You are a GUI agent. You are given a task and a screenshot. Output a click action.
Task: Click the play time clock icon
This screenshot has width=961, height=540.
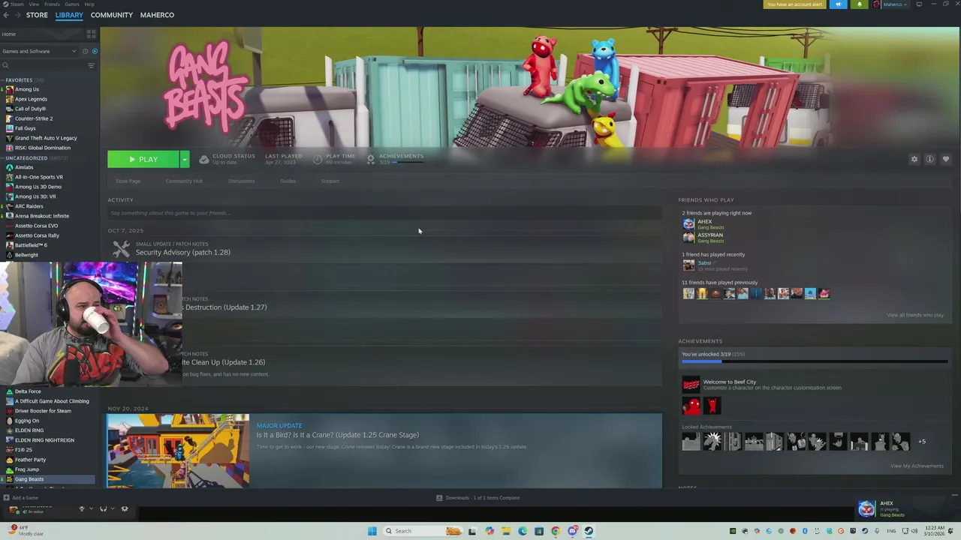tap(318, 159)
